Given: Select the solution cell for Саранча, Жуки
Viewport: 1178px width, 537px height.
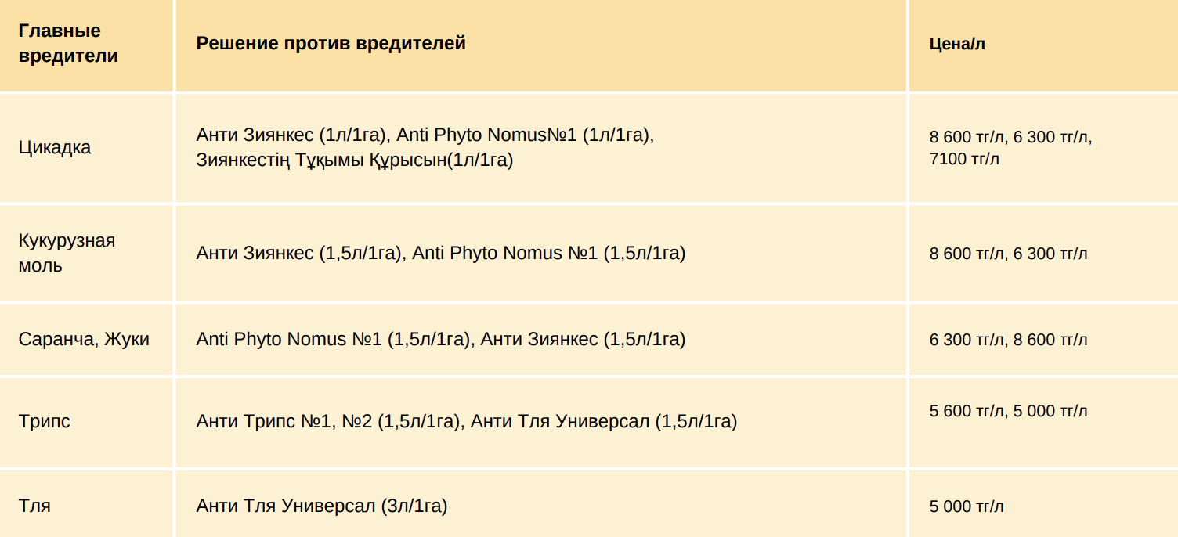Looking at the screenshot, I should (x=440, y=339).
